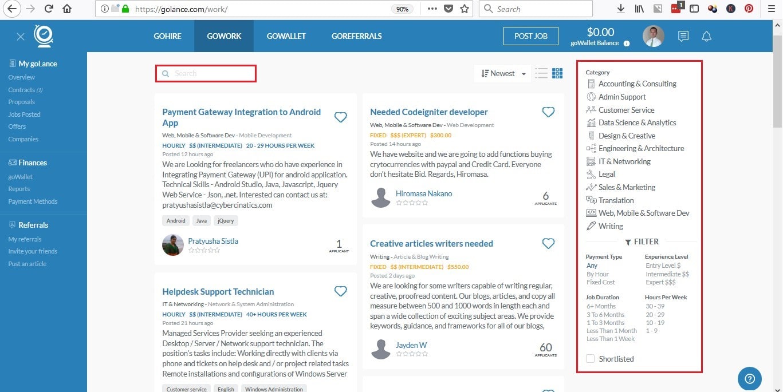Filter hours per week 30 - 39
Image resolution: width=783 pixels, height=392 pixels.
pyautogui.click(x=655, y=306)
